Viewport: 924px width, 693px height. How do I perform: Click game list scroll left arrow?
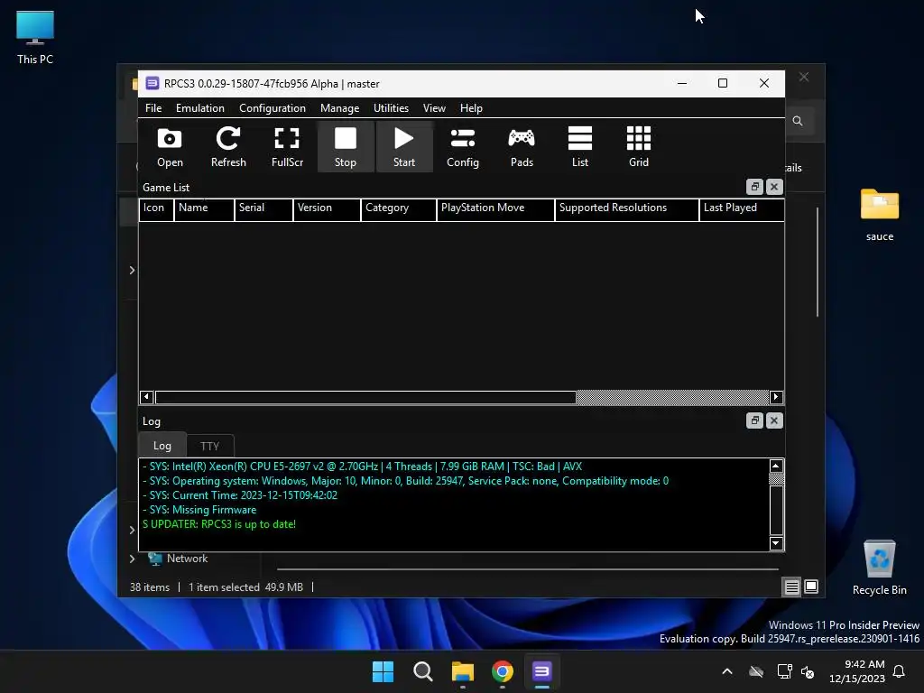[147, 397]
